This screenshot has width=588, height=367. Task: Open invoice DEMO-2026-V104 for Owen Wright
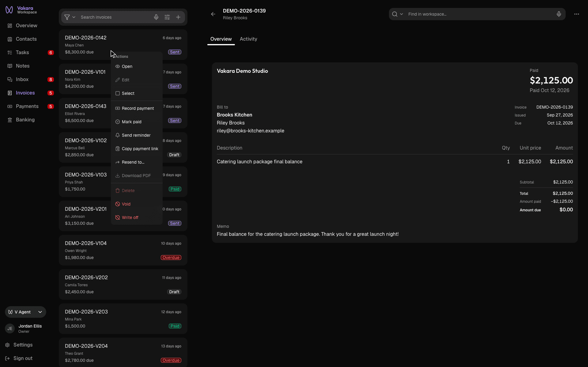pyautogui.click(x=123, y=250)
